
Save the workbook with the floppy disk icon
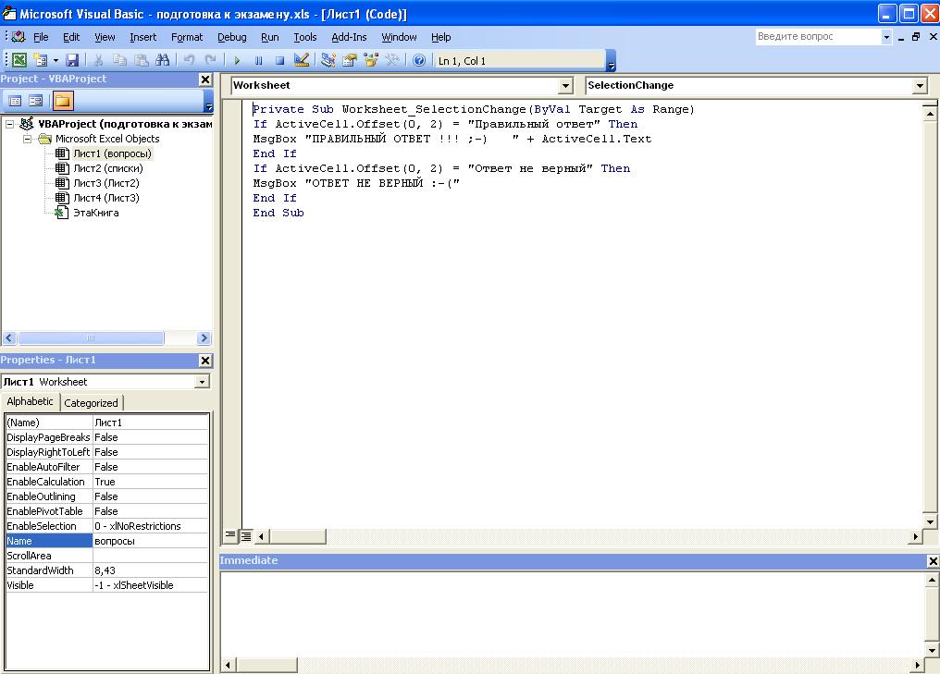(72, 61)
